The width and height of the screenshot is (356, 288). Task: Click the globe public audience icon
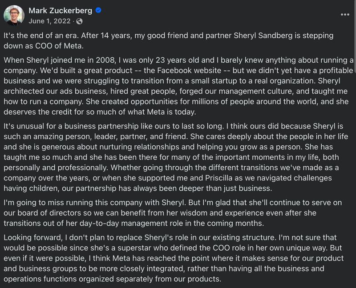pyautogui.click(x=79, y=21)
